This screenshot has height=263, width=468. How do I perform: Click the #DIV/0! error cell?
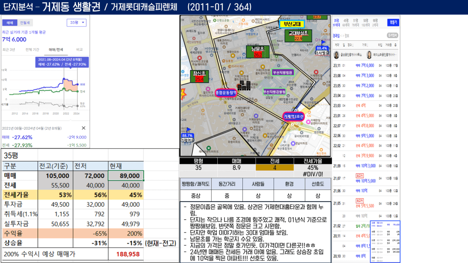313,174
